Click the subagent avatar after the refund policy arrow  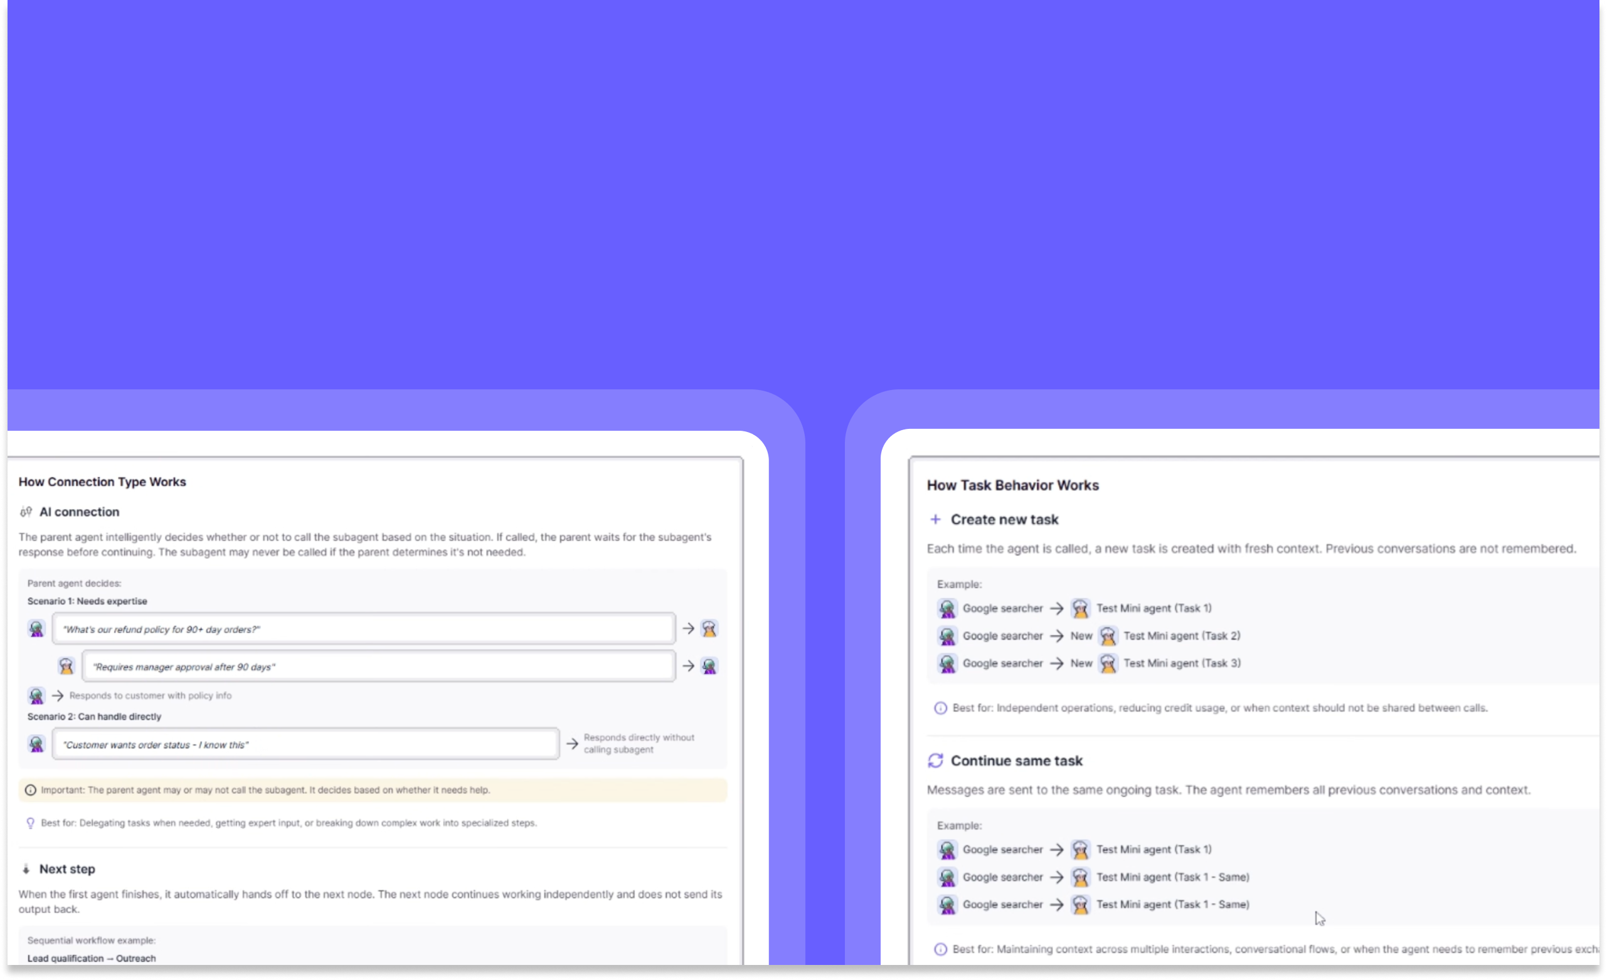point(709,628)
